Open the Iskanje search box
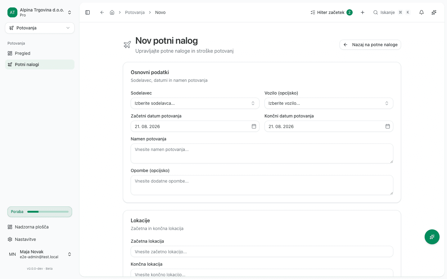The image size is (447, 279). coord(392,12)
